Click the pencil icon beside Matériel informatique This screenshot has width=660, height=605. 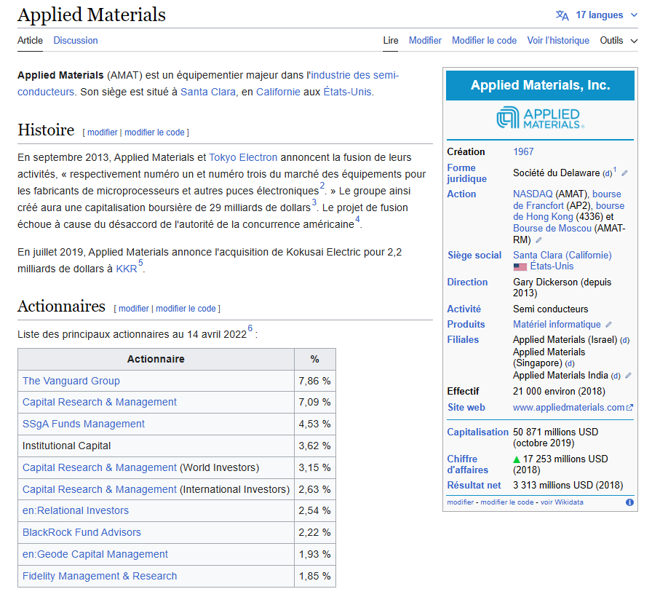pyautogui.click(x=608, y=325)
